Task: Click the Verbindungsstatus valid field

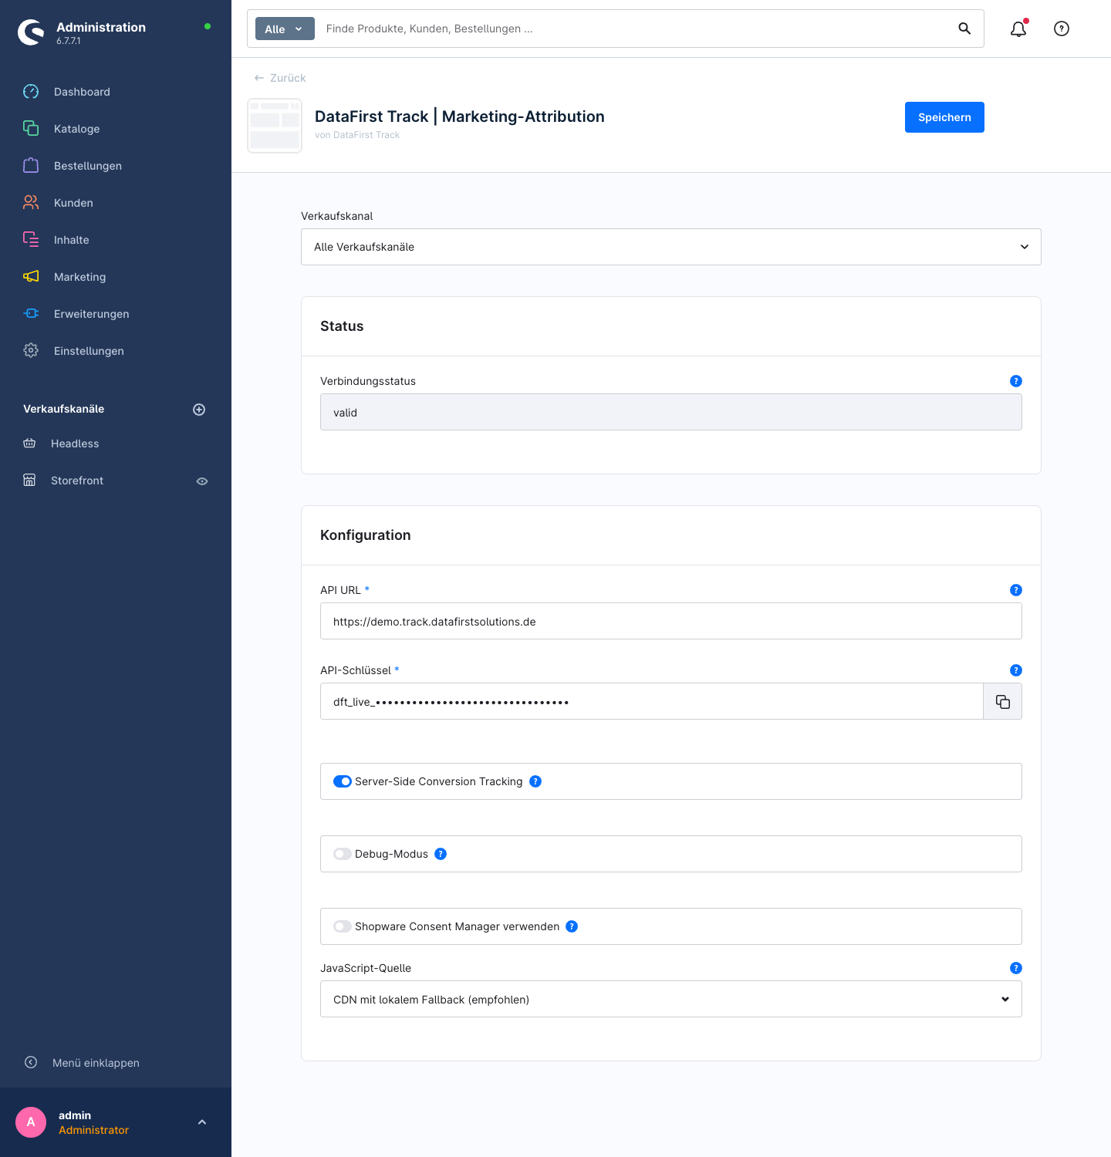Action: 671,413
